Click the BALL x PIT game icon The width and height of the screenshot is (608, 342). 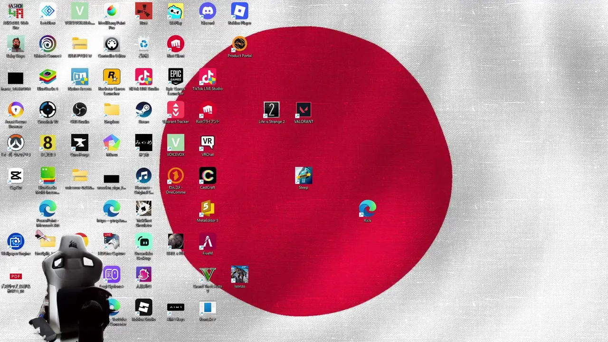coord(176,242)
